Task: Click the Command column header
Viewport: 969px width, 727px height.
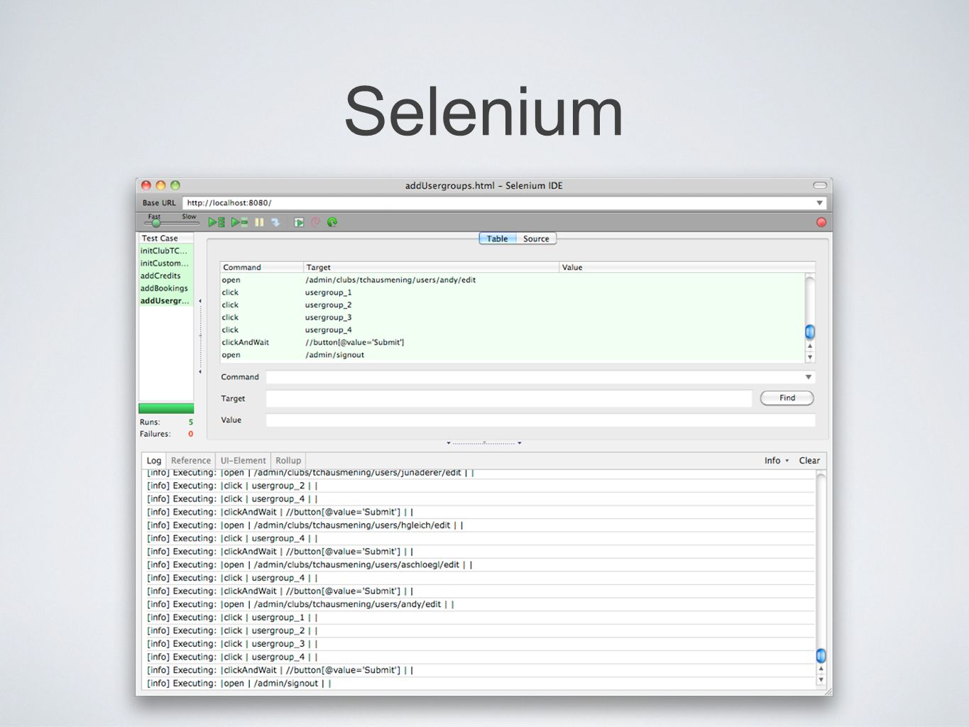Action: point(261,268)
